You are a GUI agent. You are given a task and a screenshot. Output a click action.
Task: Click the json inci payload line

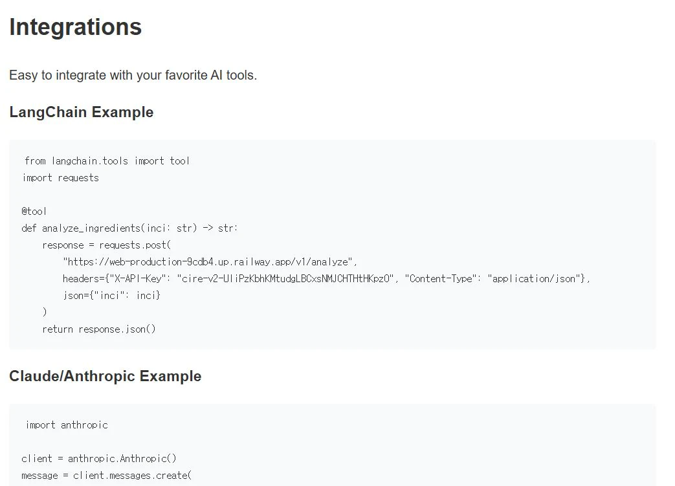111,295
